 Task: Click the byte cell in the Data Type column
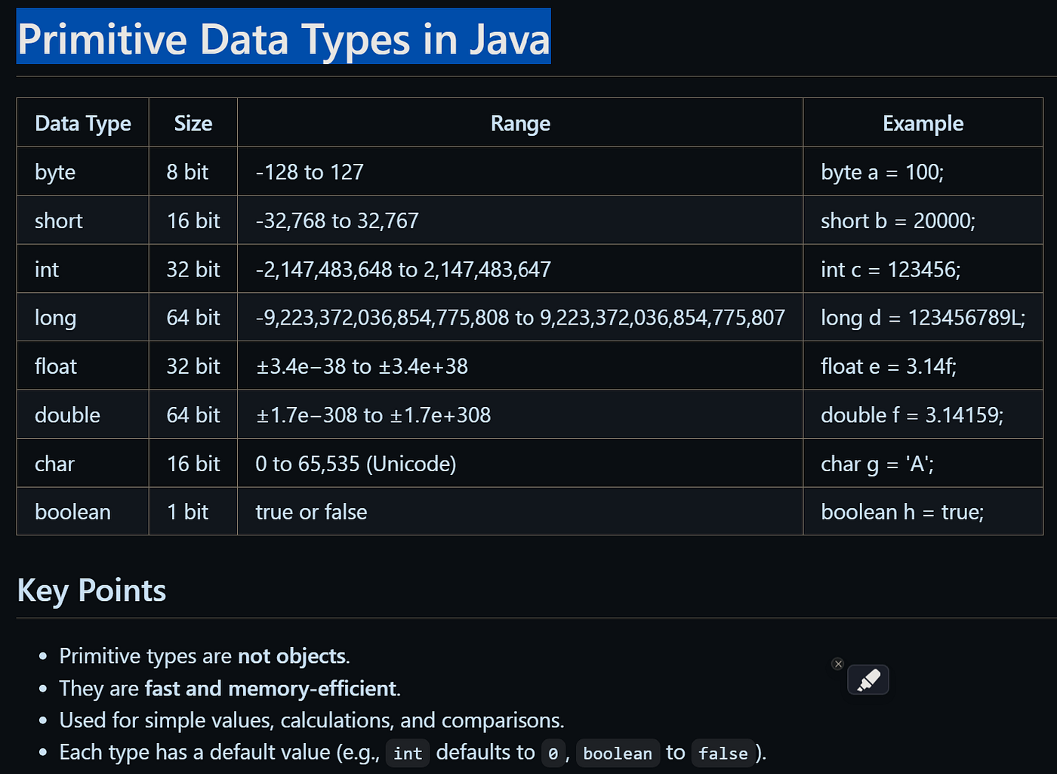coord(55,172)
